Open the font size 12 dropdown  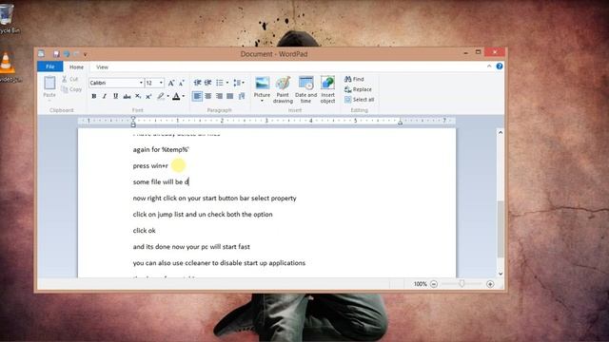click(161, 83)
